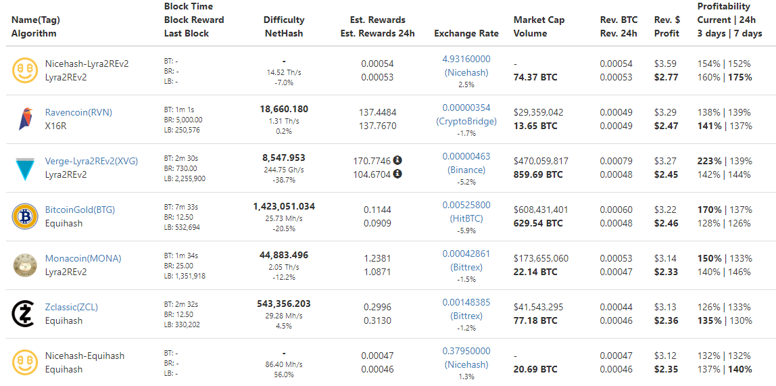This screenshot has height=386, width=776.
Task: Click the Rev. BTC column header
Action: coord(619,27)
